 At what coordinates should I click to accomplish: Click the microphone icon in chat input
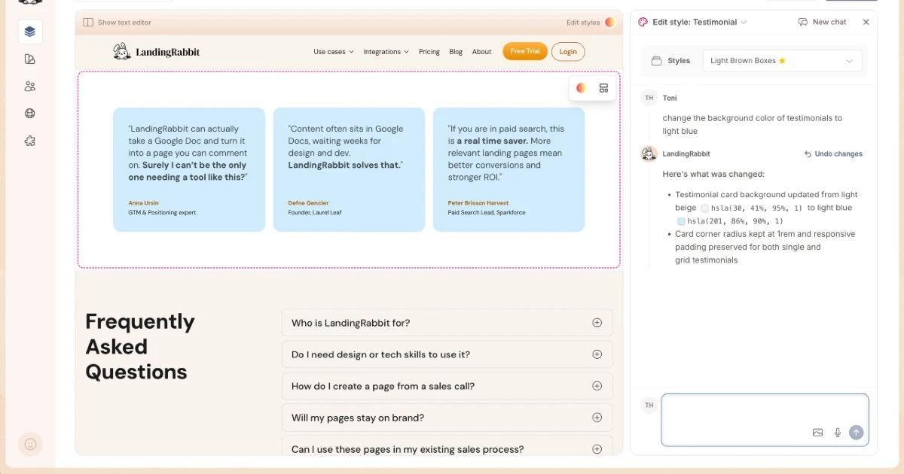pos(837,433)
